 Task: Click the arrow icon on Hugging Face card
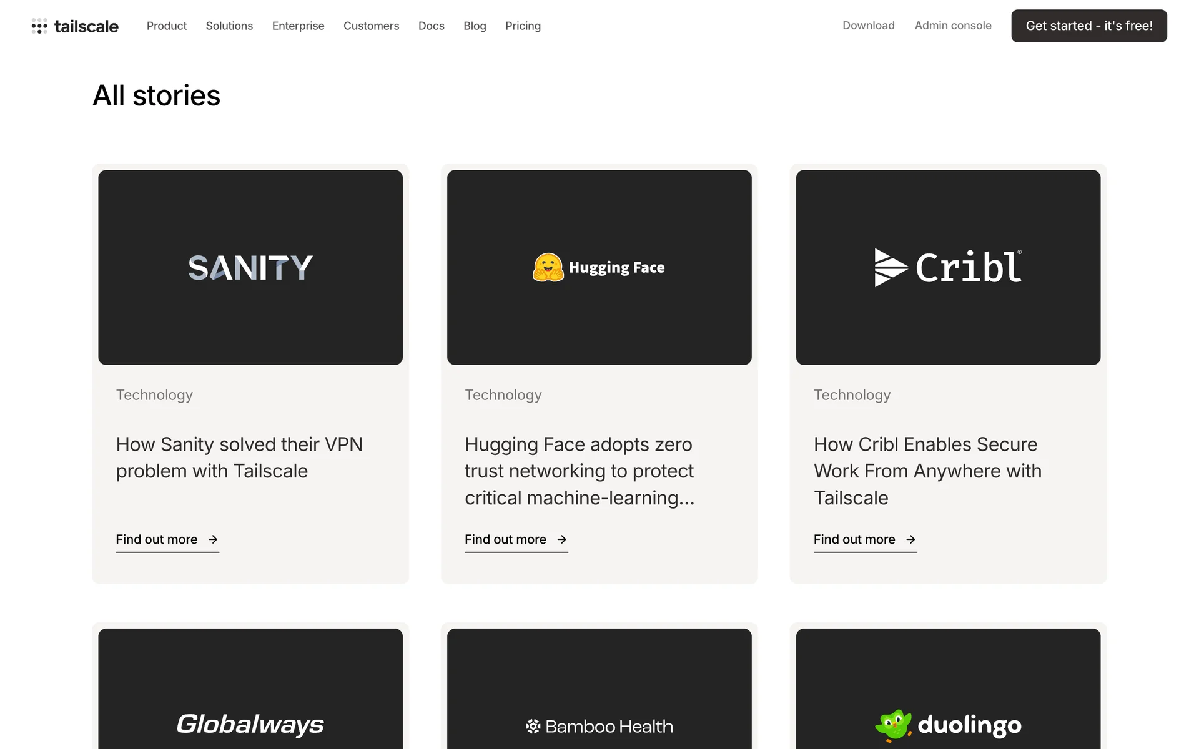562,539
